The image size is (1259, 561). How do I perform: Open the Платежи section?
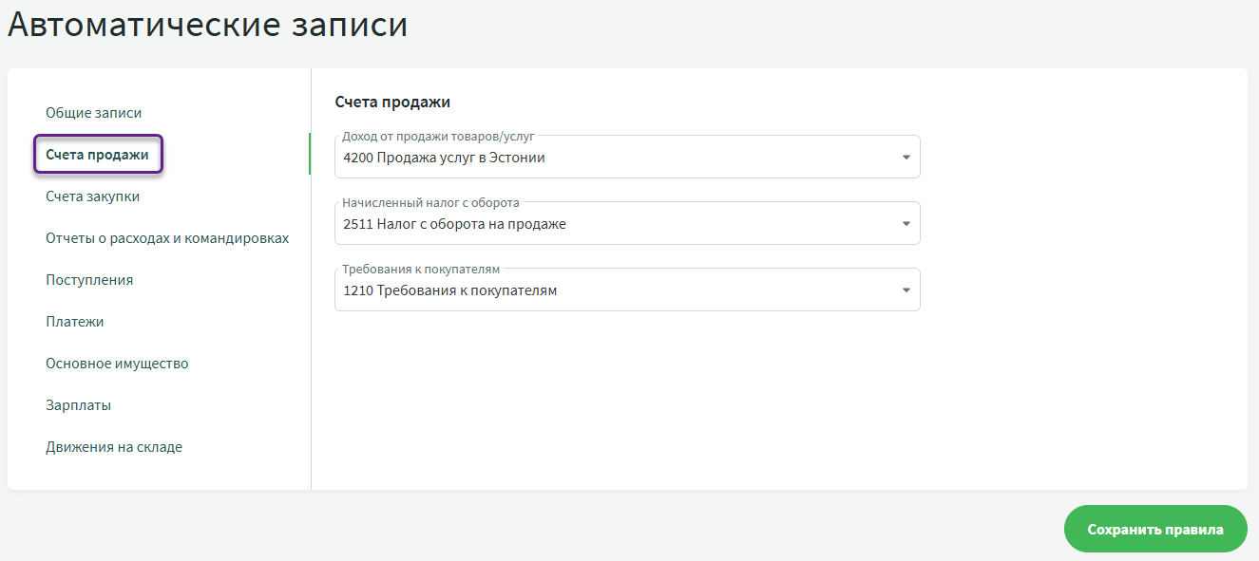point(75,322)
